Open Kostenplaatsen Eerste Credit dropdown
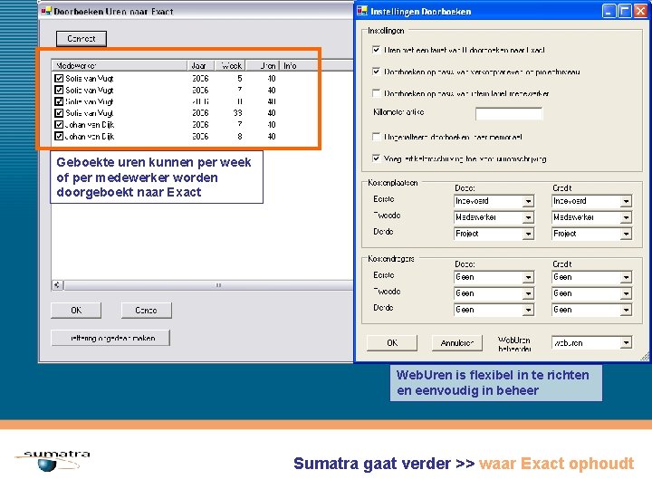 point(626,201)
